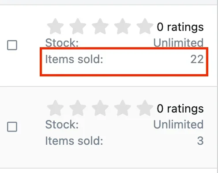The image size is (218, 173).
Task: Click first rating star of top product
Action: click(55, 26)
